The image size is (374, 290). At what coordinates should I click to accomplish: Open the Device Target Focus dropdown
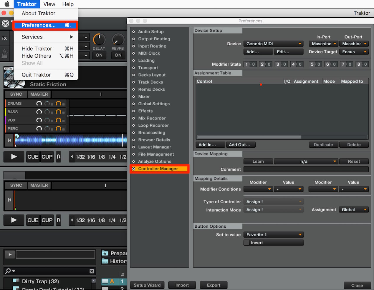tap(354, 51)
